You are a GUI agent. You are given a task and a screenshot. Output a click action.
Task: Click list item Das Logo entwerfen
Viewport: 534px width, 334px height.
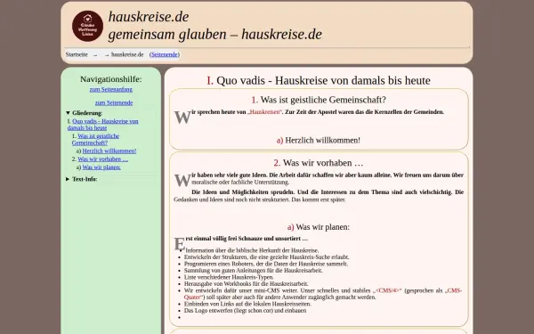(x=246, y=311)
